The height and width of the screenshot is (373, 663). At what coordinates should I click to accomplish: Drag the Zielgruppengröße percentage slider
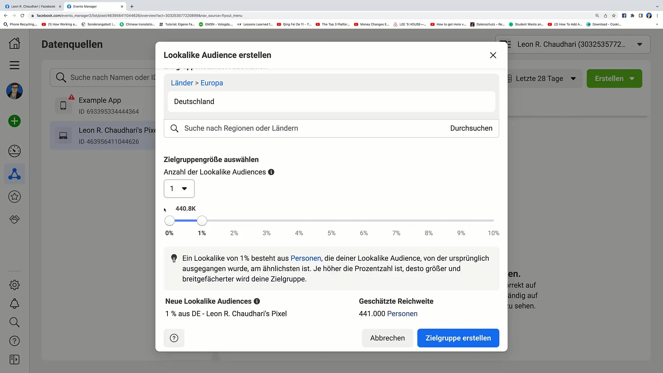point(202,221)
